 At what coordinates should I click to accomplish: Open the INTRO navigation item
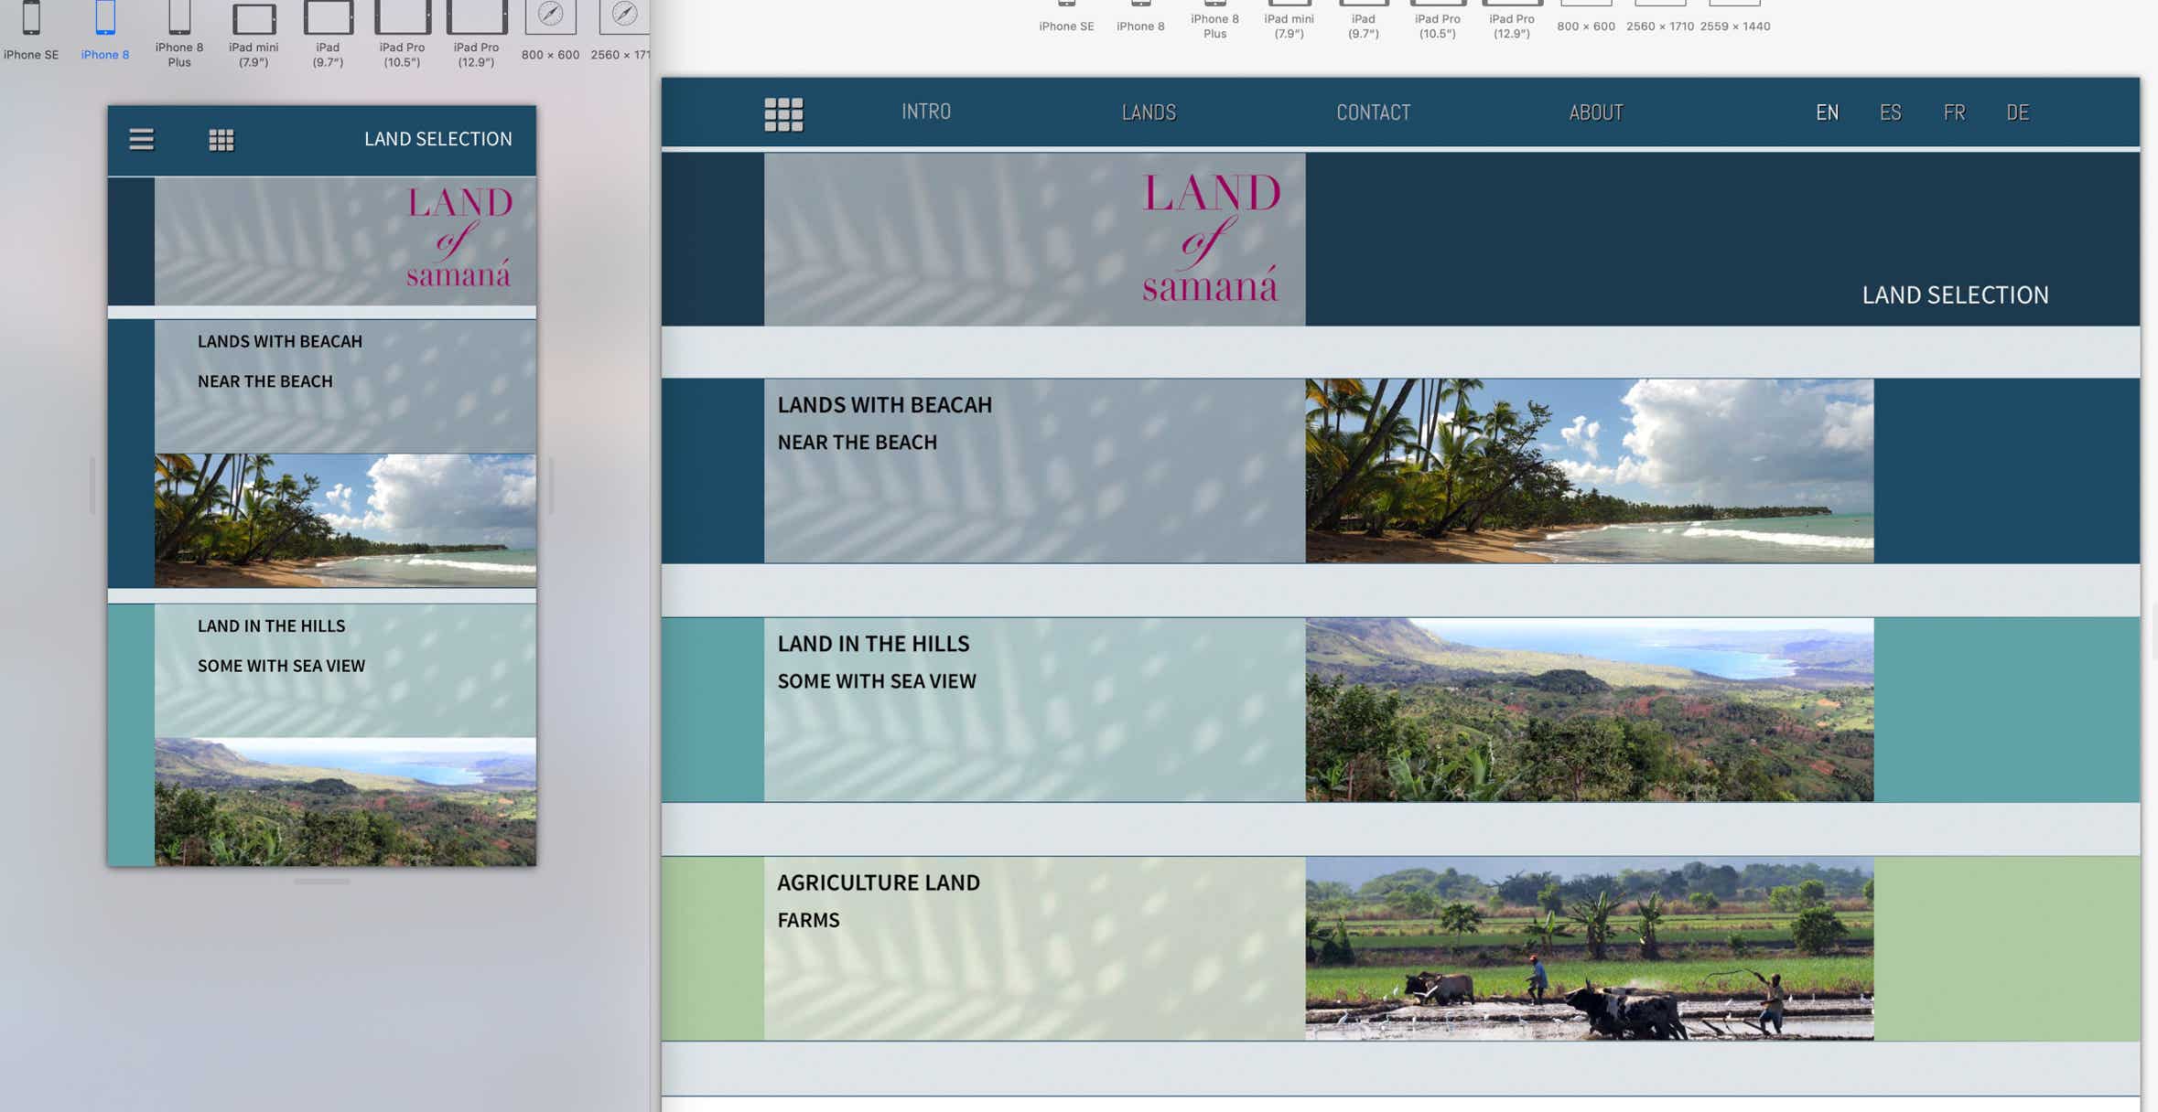(x=926, y=112)
